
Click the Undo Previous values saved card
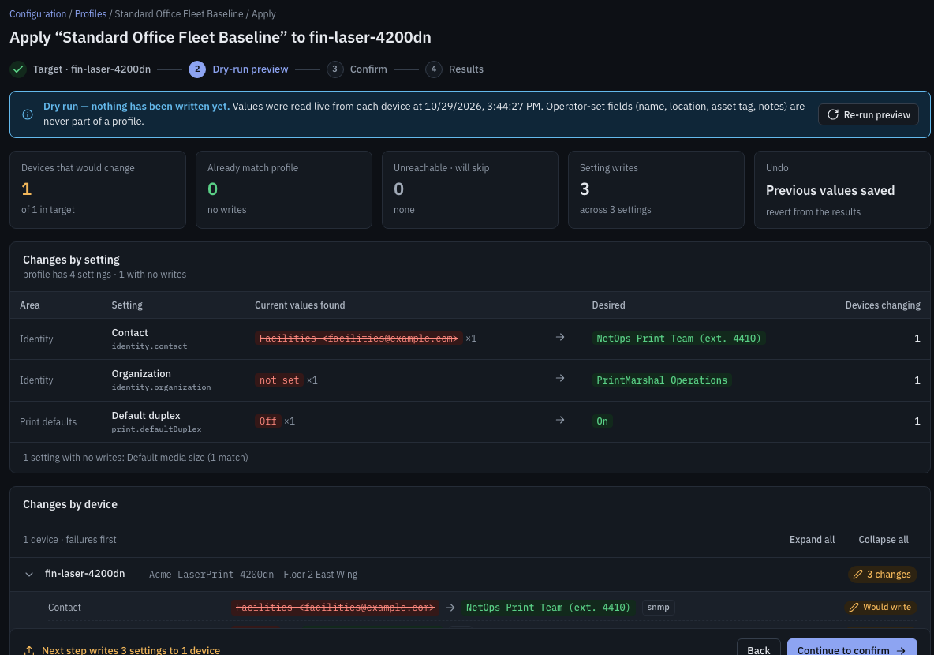pyautogui.click(x=842, y=189)
